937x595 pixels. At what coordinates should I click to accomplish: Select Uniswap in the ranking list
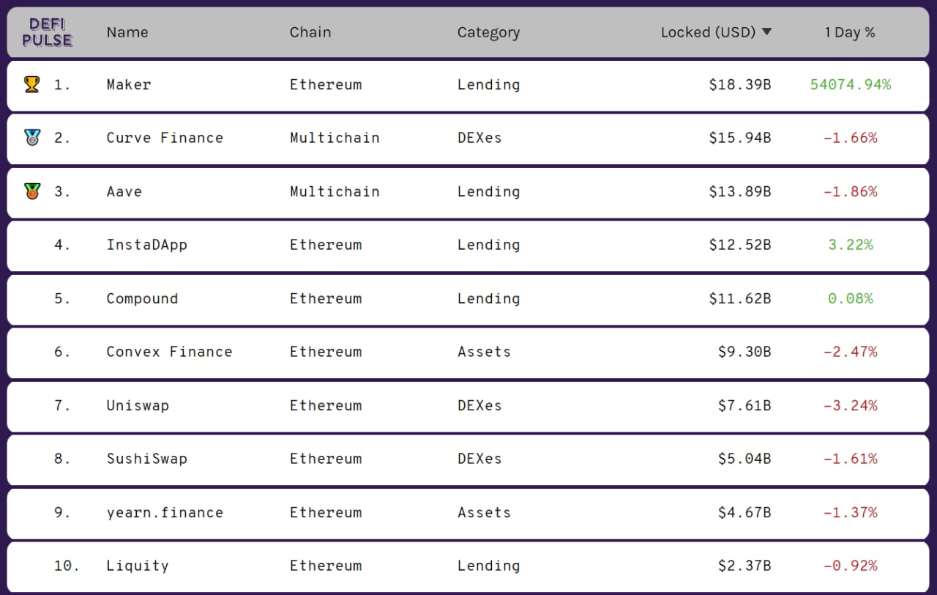point(138,405)
